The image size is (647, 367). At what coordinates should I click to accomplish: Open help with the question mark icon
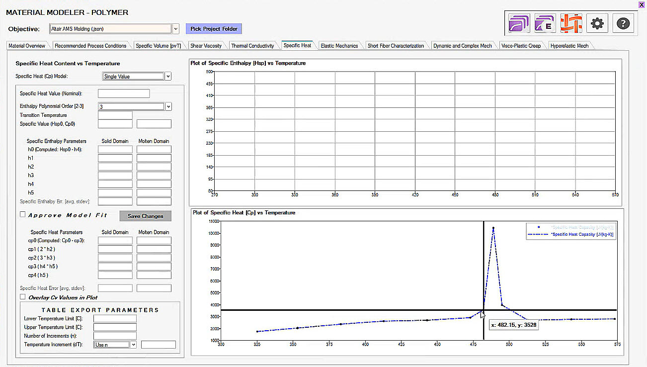pyautogui.click(x=623, y=23)
